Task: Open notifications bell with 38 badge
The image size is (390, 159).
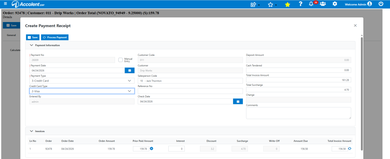Action: [313, 4]
